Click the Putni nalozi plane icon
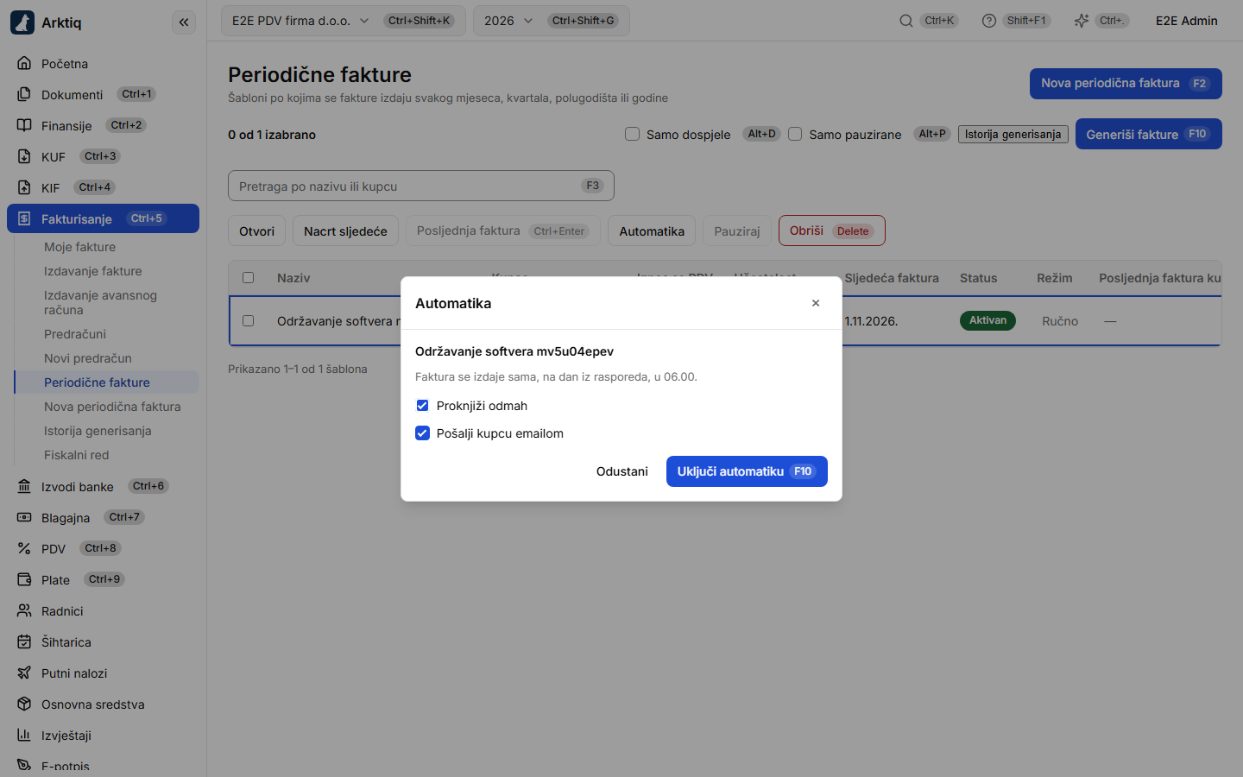The image size is (1243, 777). pos(24,673)
